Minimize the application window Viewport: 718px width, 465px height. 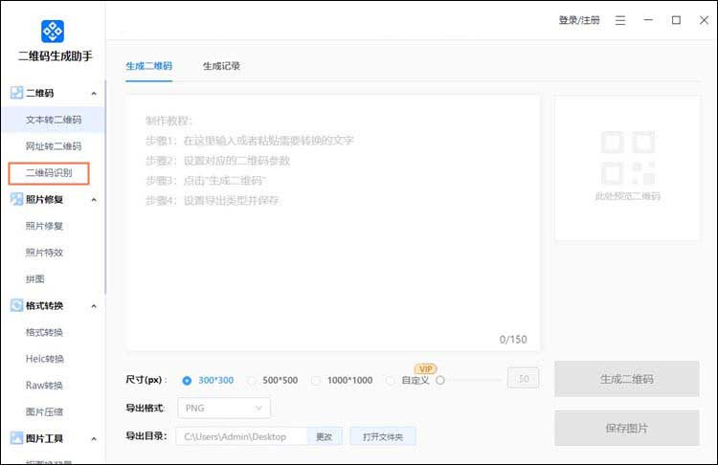[x=648, y=20]
